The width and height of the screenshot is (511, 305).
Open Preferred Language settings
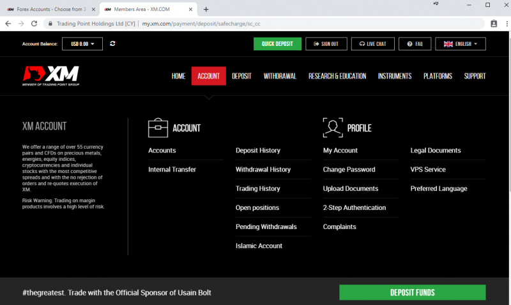[x=439, y=188]
